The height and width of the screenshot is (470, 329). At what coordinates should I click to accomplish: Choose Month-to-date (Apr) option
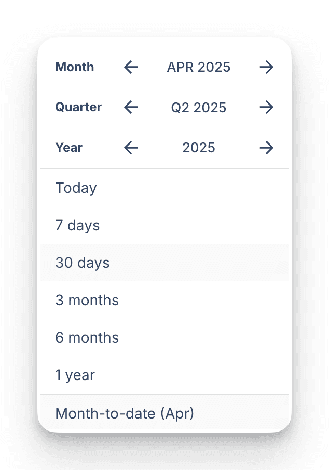[125, 413]
